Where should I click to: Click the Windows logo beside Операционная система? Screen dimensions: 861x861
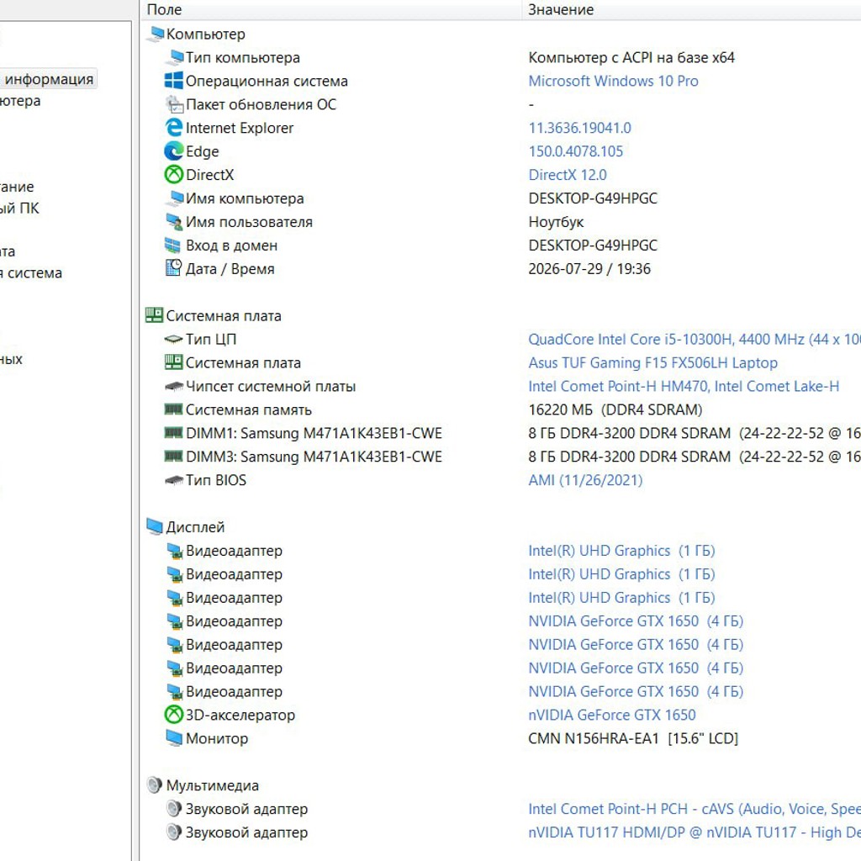[x=174, y=81]
